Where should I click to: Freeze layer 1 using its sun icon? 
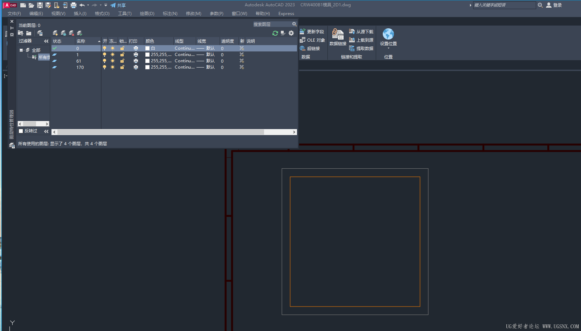pyautogui.click(x=112, y=55)
